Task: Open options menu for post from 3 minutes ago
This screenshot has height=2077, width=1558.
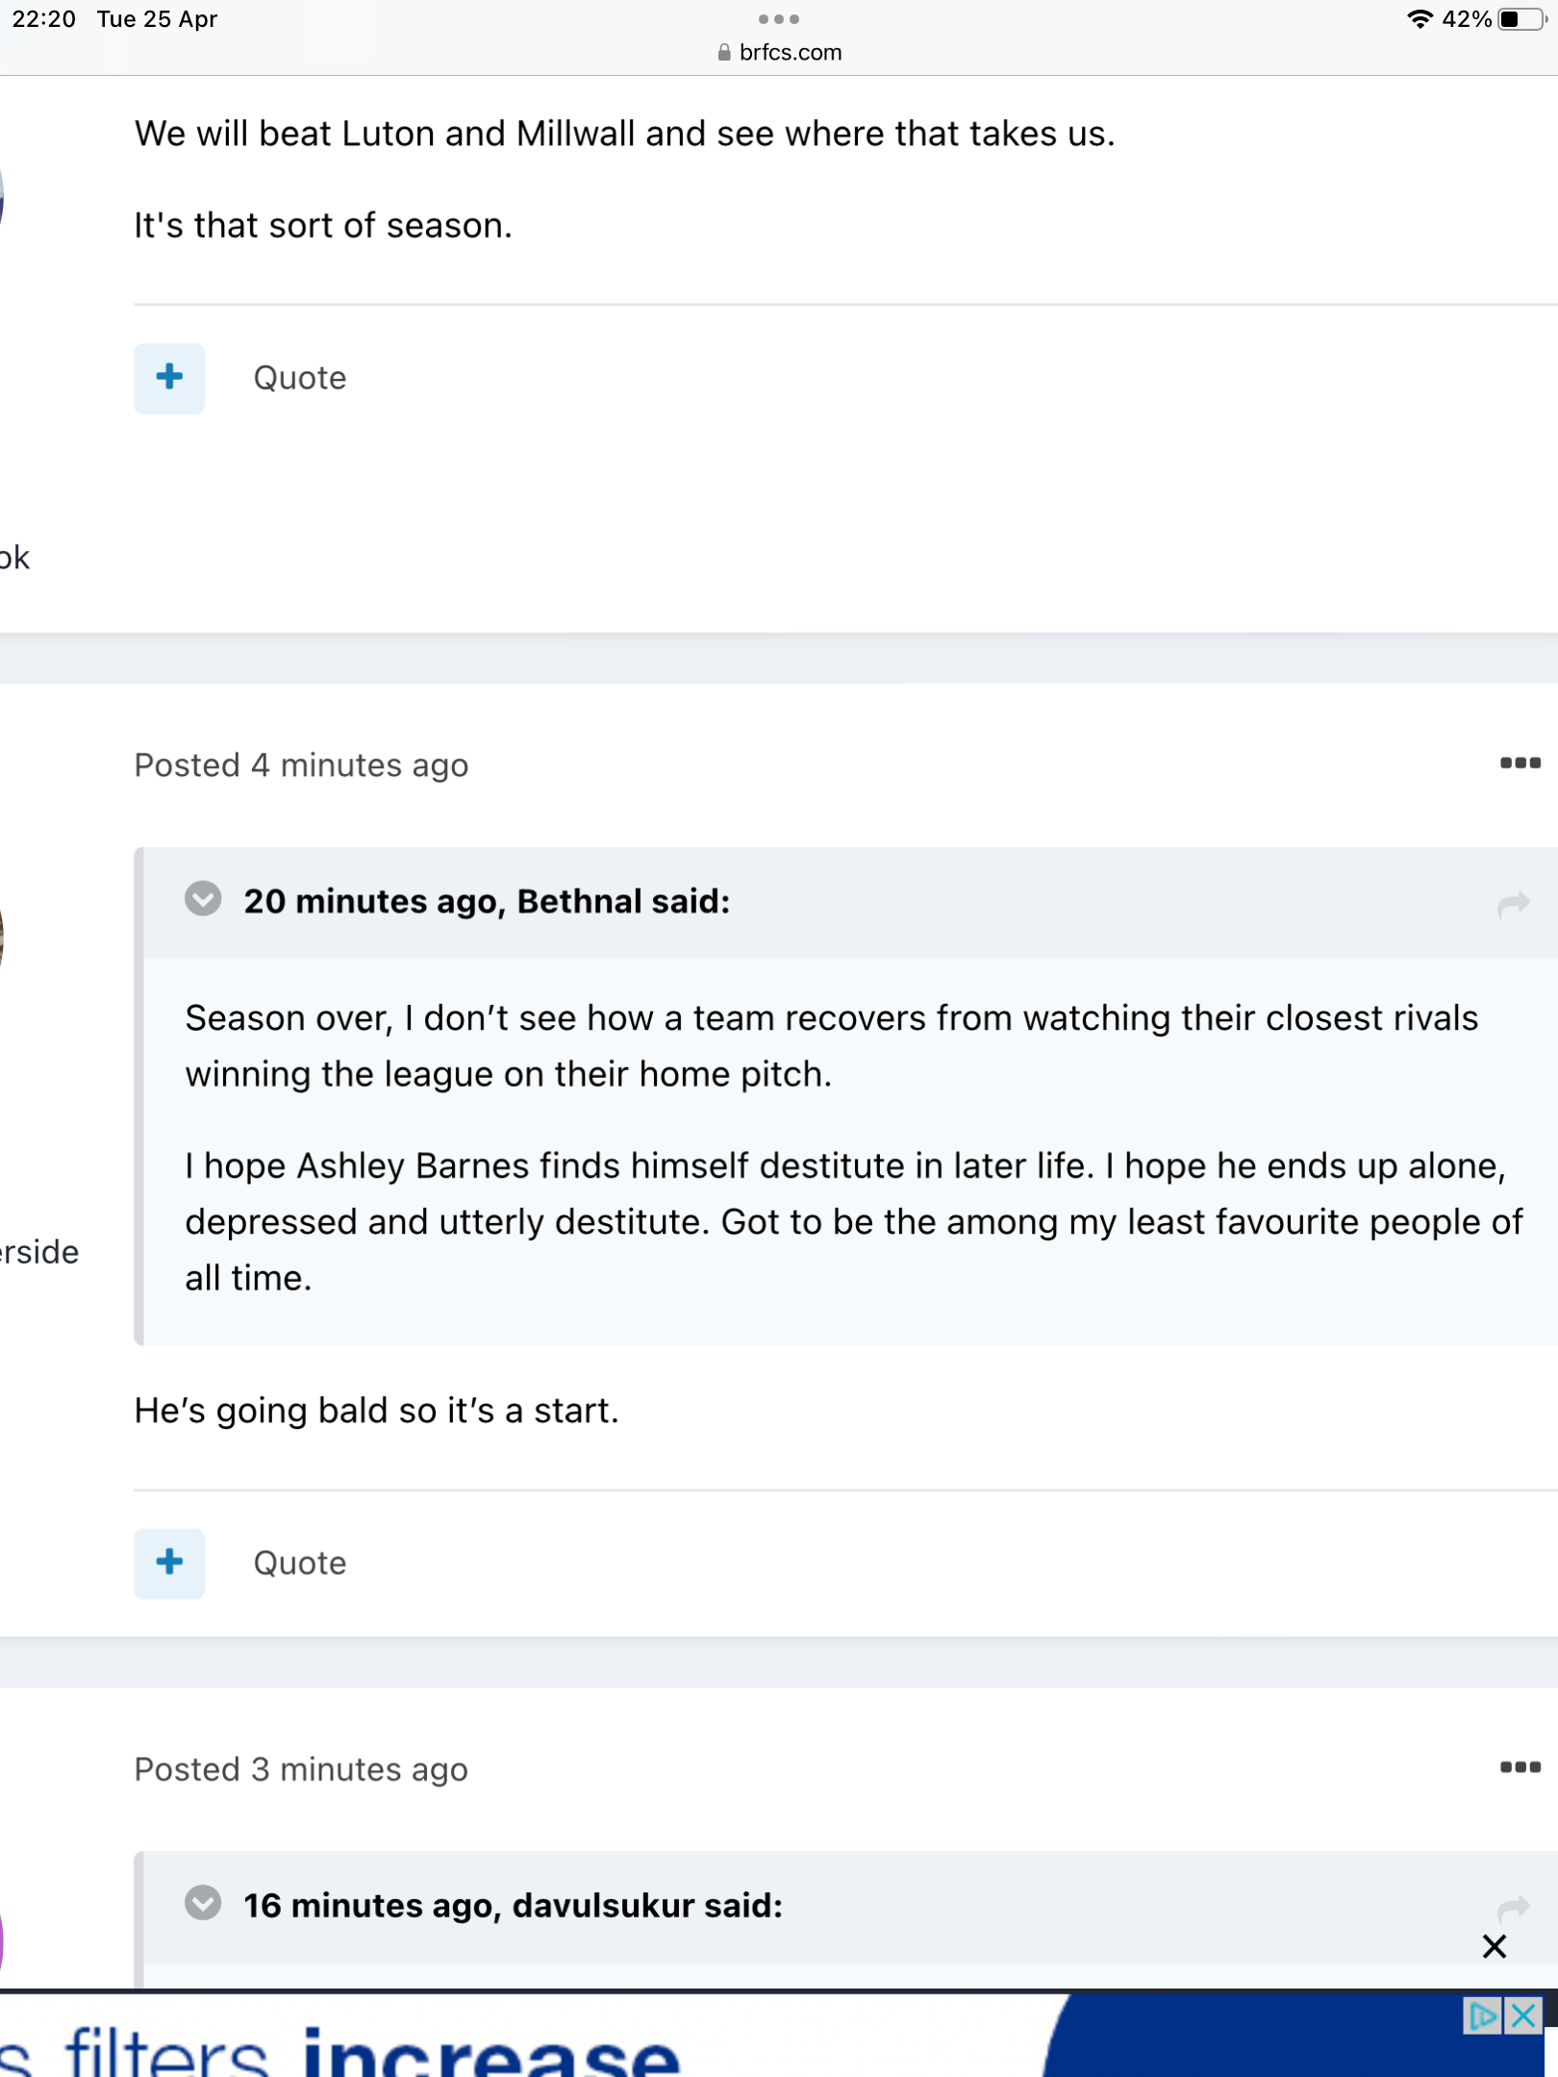Action: [1520, 1767]
